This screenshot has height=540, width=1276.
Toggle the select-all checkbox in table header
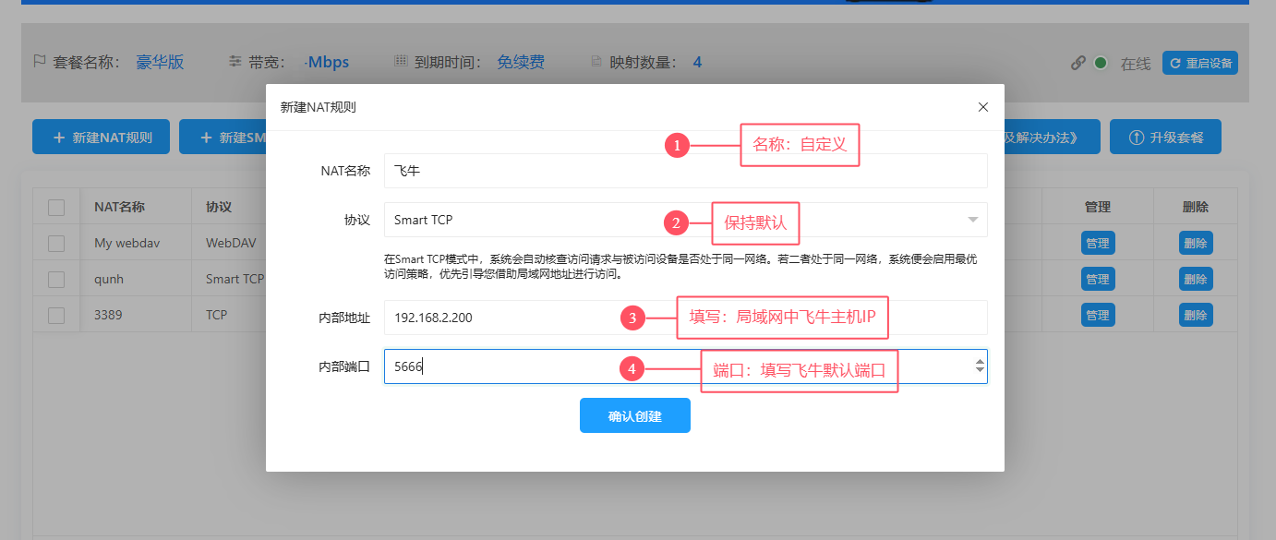pyautogui.click(x=56, y=208)
